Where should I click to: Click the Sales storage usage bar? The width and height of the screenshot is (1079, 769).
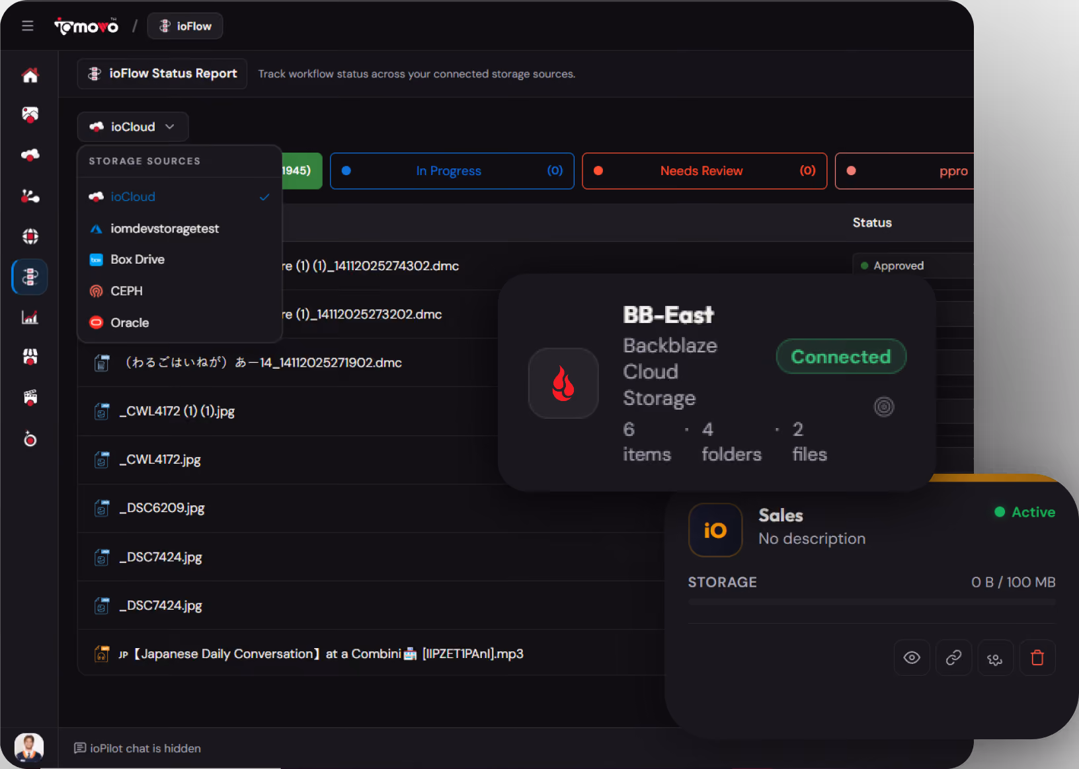[871, 602]
